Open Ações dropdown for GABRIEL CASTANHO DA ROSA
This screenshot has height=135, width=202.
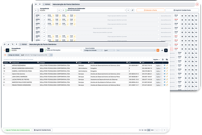coord(158,71)
